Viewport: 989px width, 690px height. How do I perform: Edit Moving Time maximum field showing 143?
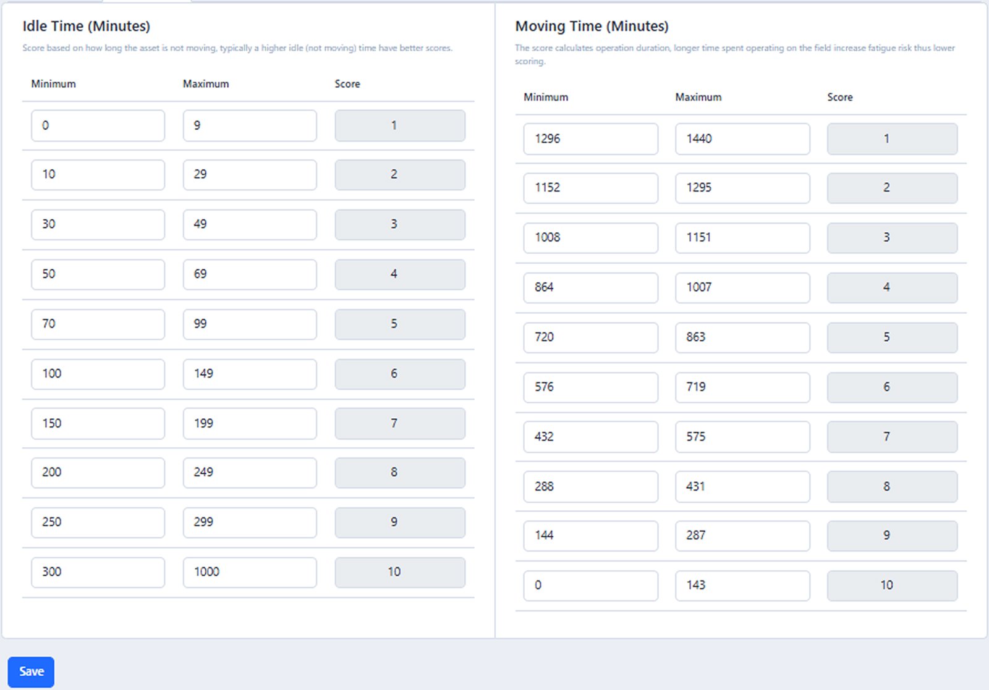(x=742, y=586)
